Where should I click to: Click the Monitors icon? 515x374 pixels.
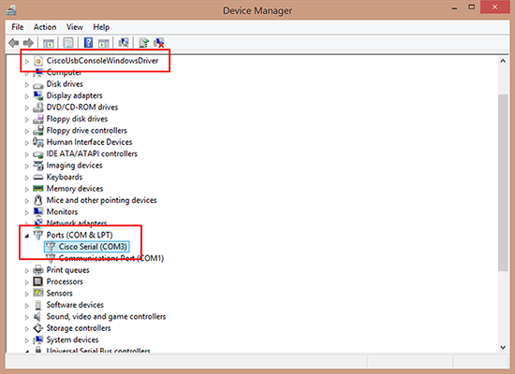point(38,211)
